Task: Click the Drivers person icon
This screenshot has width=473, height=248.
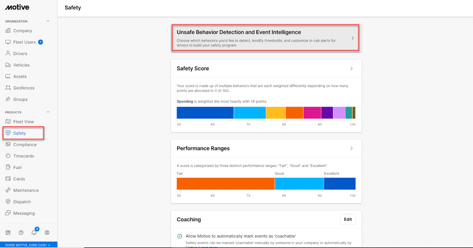Action: (x=8, y=53)
